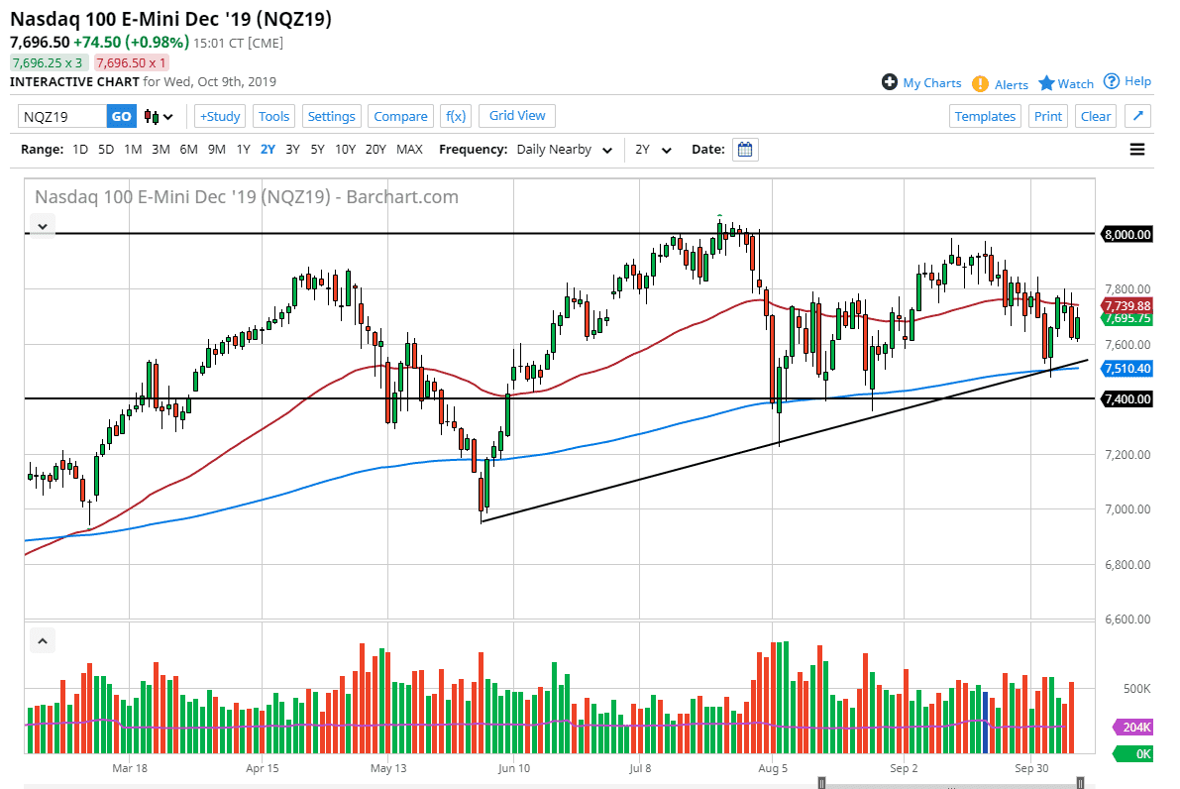Click the 8,000.00 horizontal line price label
This screenshot has width=1180, height=789.
click(x=1127, y=234)
